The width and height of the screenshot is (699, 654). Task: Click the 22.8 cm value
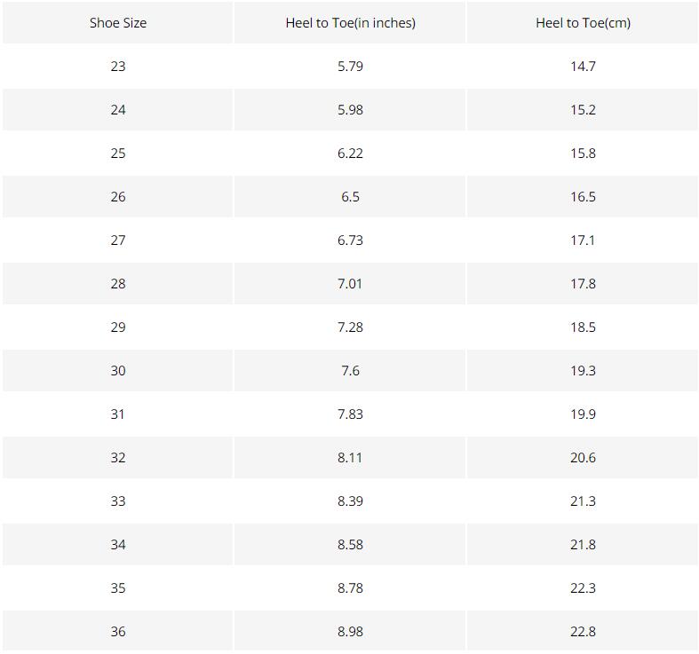pos(583,632)
